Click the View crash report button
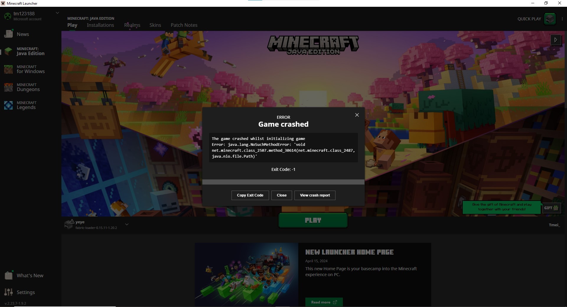This screenshot has width=567, height=307. pos(315,195)
